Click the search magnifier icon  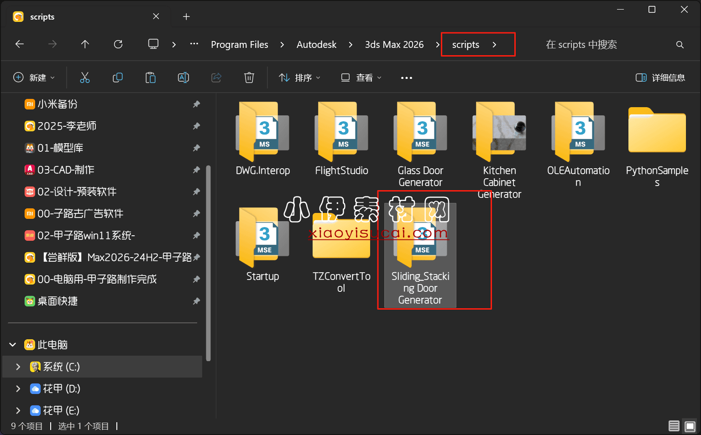(x=680, y=45)
